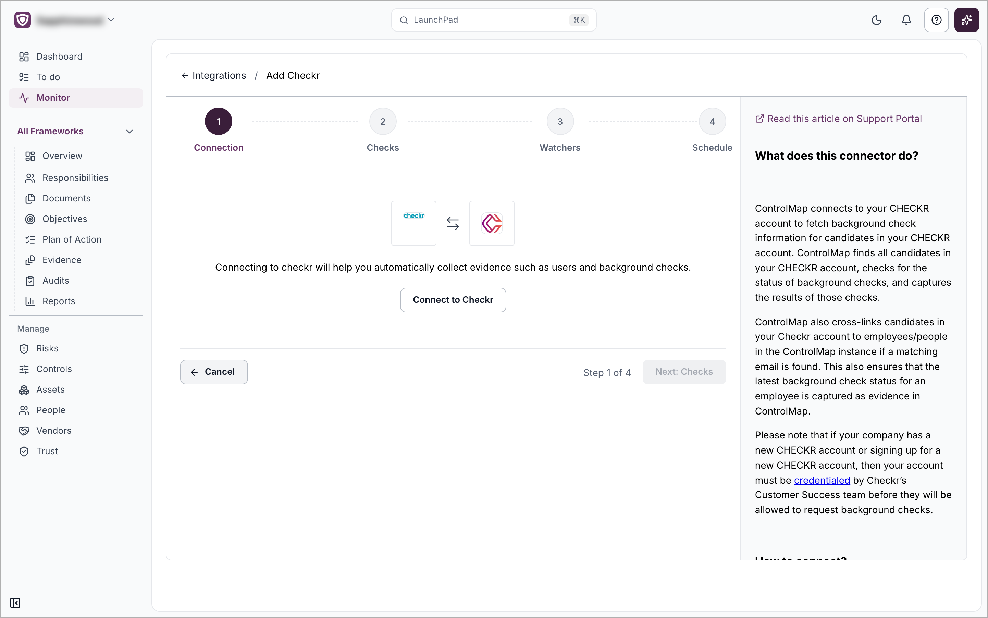Select step 4 Schedule circle
The height and width of the screenshot is (618, 988).
pyautogui.click(x=712, y=121)
